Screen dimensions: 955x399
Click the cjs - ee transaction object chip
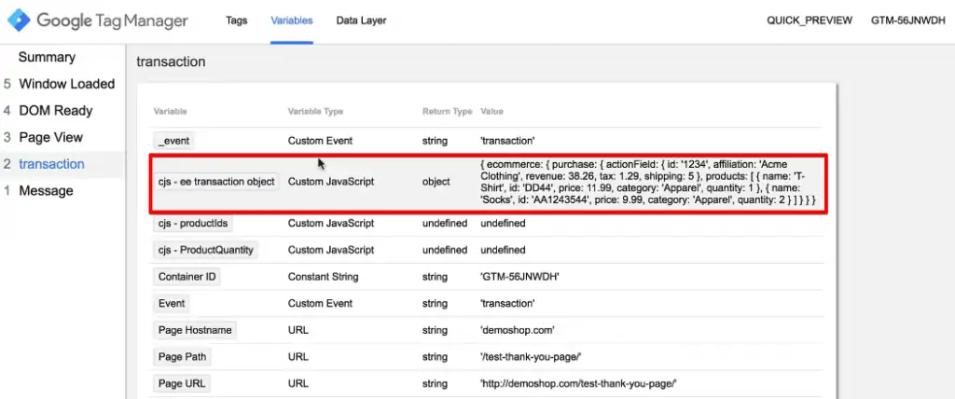click(x=215, y=182)
